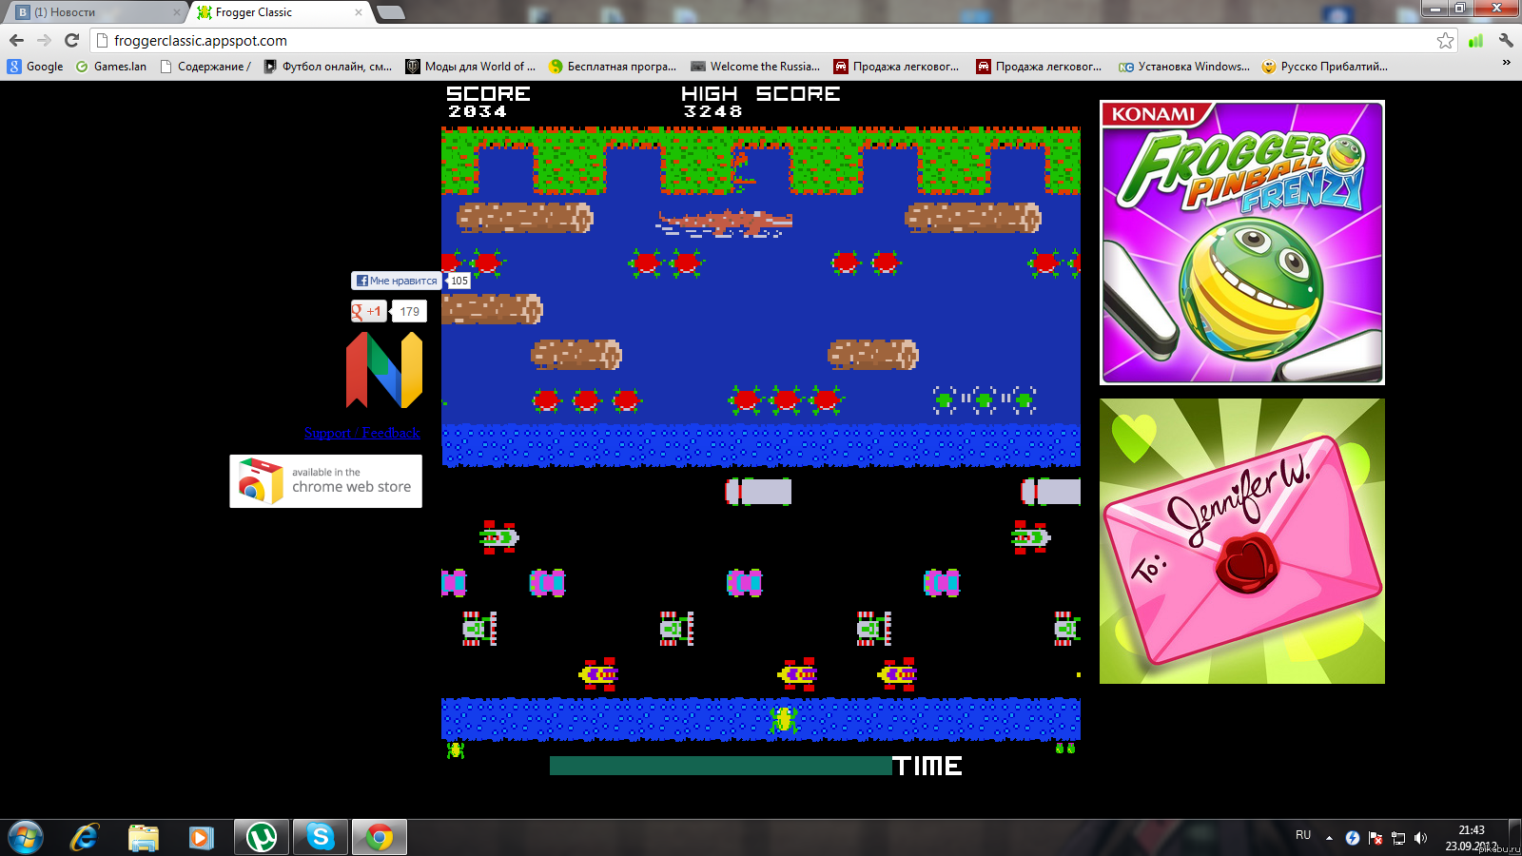This screenshot has width=1522, height=856.
Task: Show hidden system tray icons
Action: pos(1329,838)
